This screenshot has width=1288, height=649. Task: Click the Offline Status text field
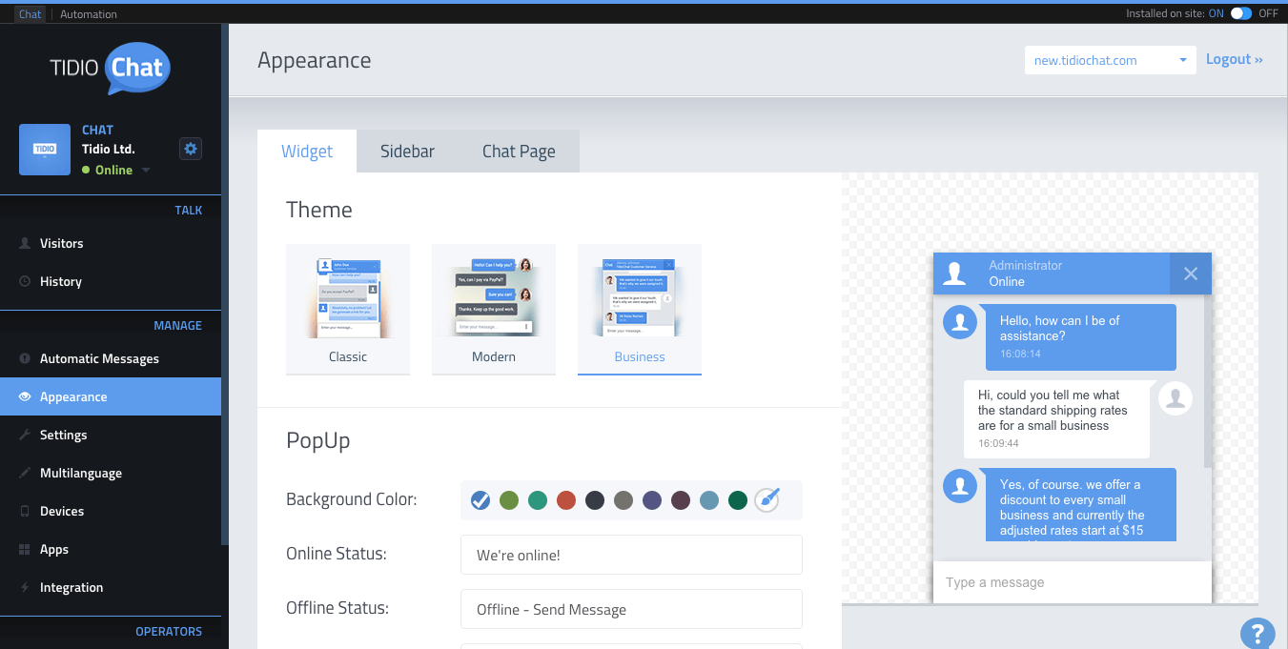pyautogui.click(x=631, y=609)
